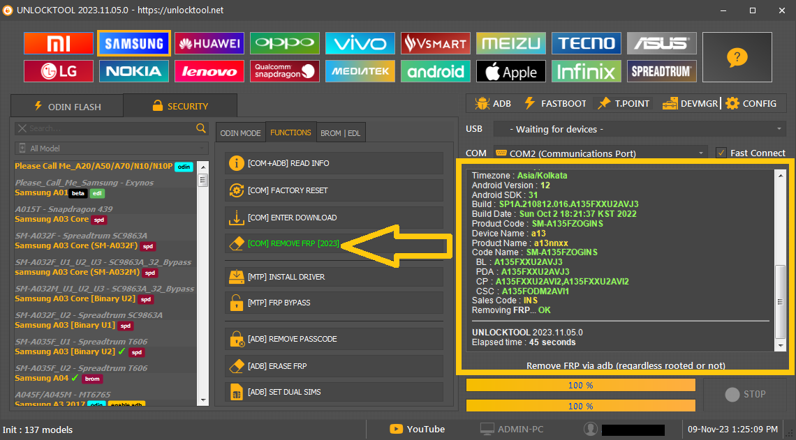
Task: Click the log panel scrollbar thumb
Action: [x=781, y=302]
